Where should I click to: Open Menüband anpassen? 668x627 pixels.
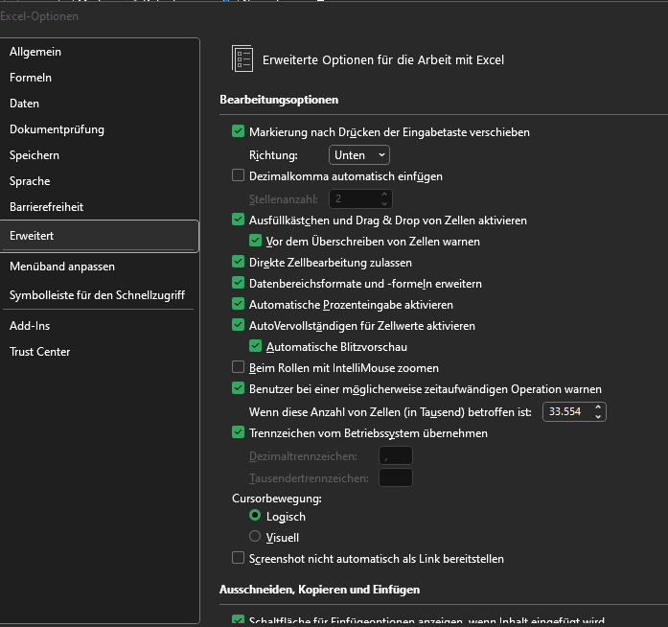[x=100, y=267]
